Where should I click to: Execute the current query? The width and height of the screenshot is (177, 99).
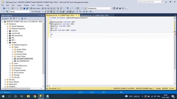tap(36, 12)
